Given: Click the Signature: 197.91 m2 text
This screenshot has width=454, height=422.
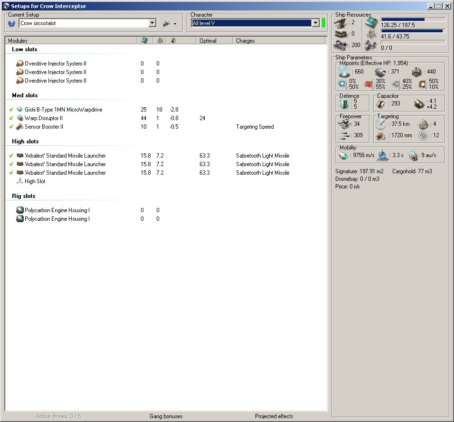Looking at the screenshot, I should [x=359, y=171].
